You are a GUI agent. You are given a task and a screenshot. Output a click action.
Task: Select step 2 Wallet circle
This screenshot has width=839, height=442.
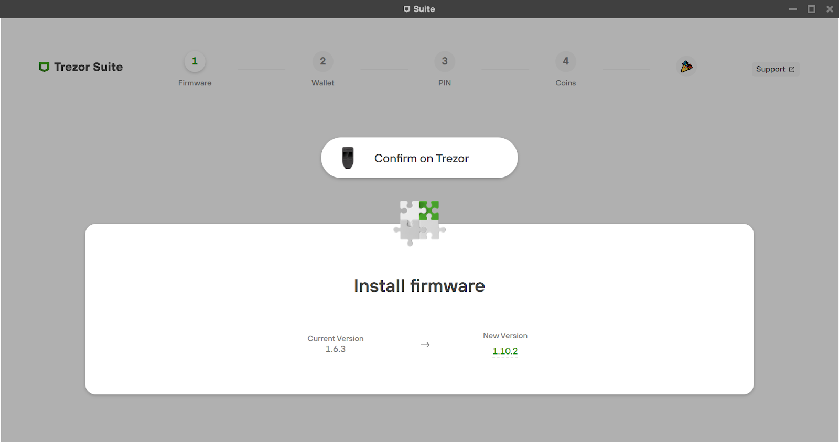coord(323,61)
